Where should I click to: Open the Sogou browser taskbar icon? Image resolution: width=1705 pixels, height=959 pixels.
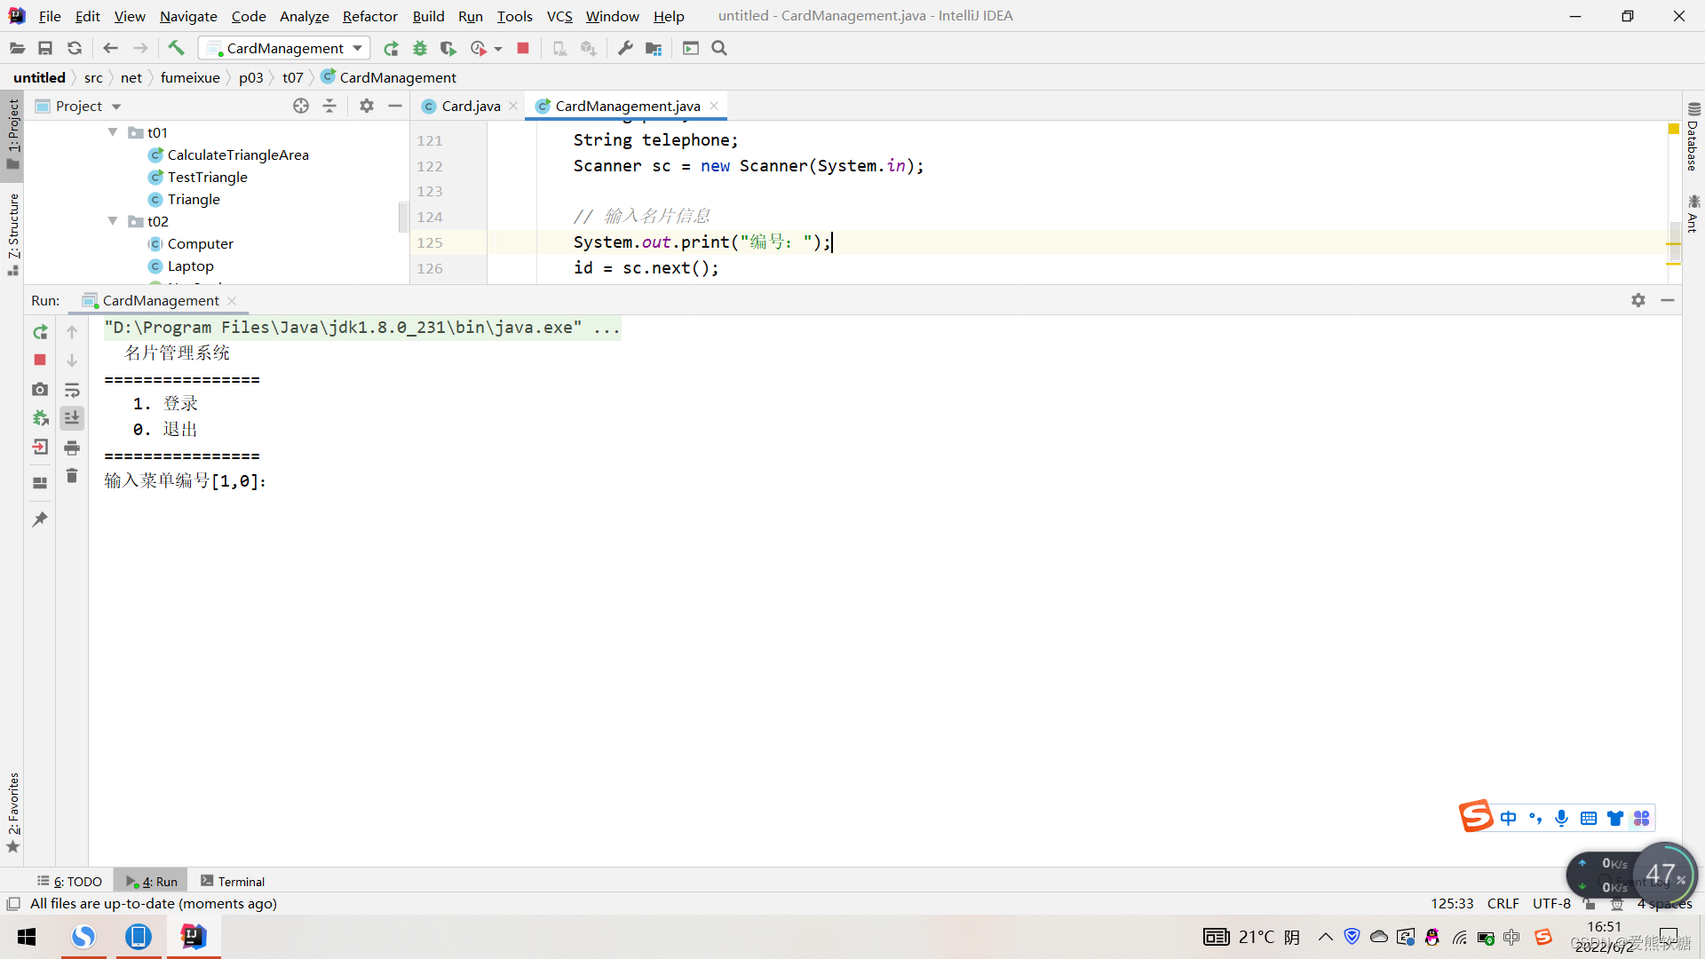(83, 937)
